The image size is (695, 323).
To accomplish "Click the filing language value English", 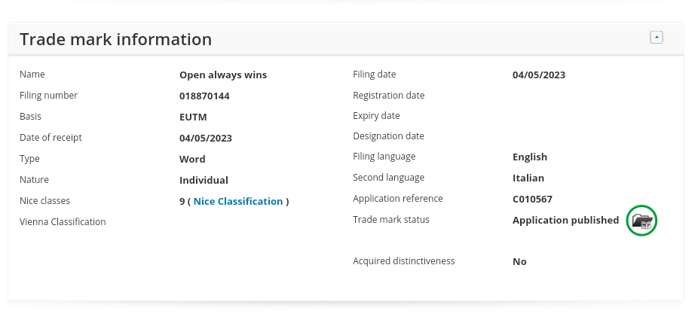I will (529, 157).
